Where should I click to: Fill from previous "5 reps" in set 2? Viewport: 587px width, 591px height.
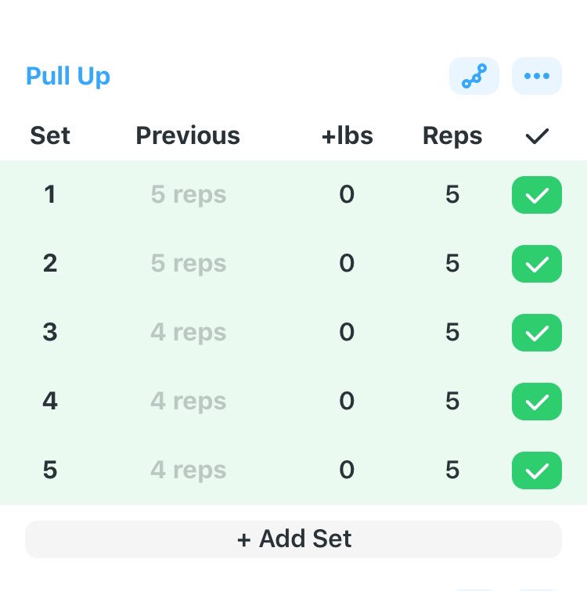click(x=189, y=264)
